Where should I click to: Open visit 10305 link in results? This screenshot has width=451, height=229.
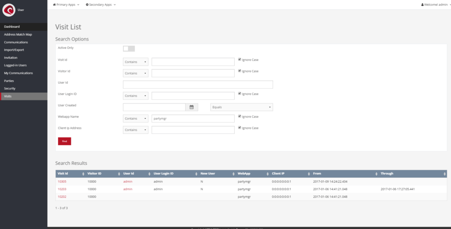[62, 181]
